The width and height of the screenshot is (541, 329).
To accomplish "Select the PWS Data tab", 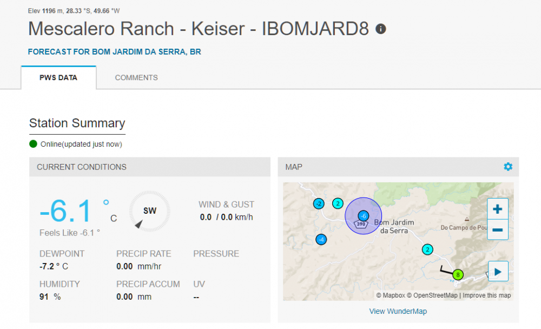I will click(58, 77).
